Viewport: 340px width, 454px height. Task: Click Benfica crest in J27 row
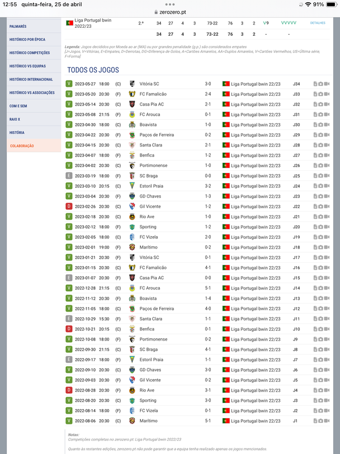point(132,155)
